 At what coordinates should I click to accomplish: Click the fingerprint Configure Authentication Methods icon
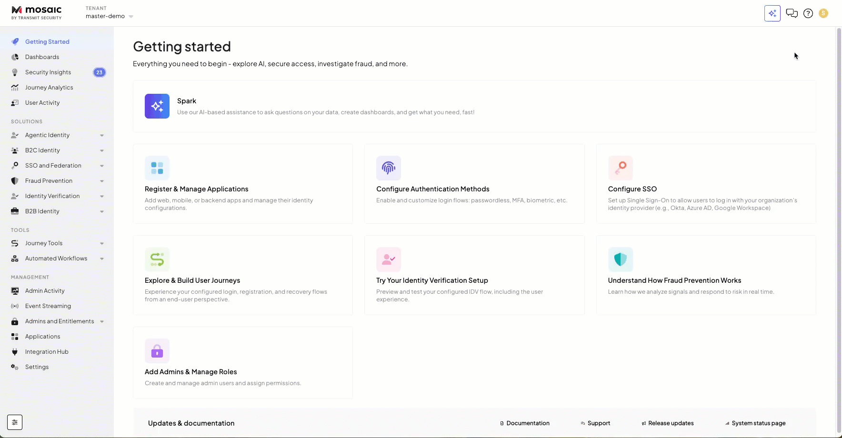389,168
